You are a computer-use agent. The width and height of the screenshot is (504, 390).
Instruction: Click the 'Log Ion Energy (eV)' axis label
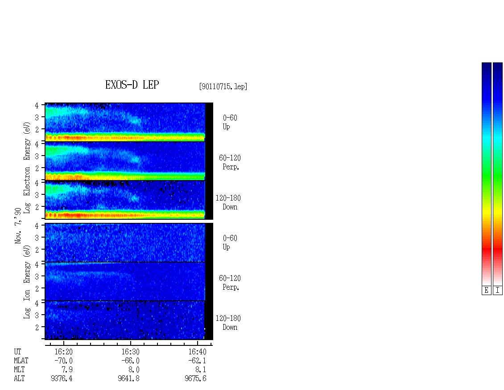coord(27,282)
